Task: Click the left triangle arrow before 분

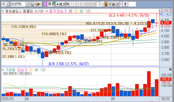Action: click(x=57, y=4)
